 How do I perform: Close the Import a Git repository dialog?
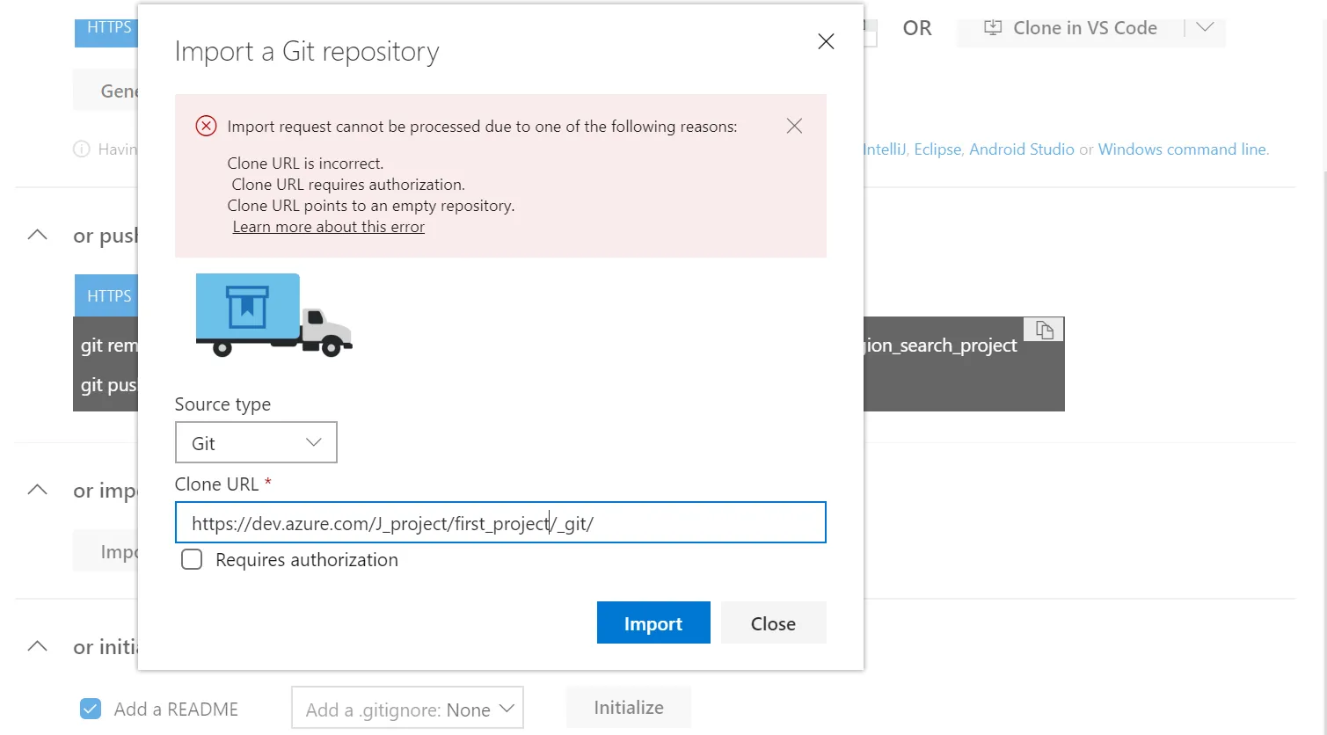826,41
